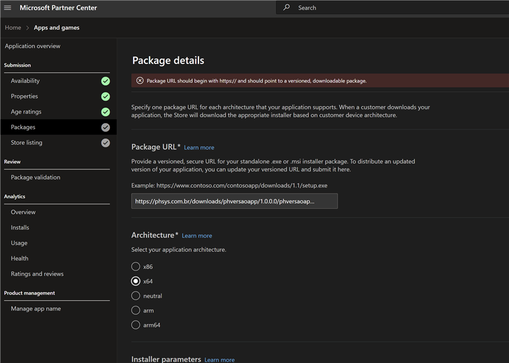Select the neutral architecture option
The image size is (509, 363).
tap(136, 296)
